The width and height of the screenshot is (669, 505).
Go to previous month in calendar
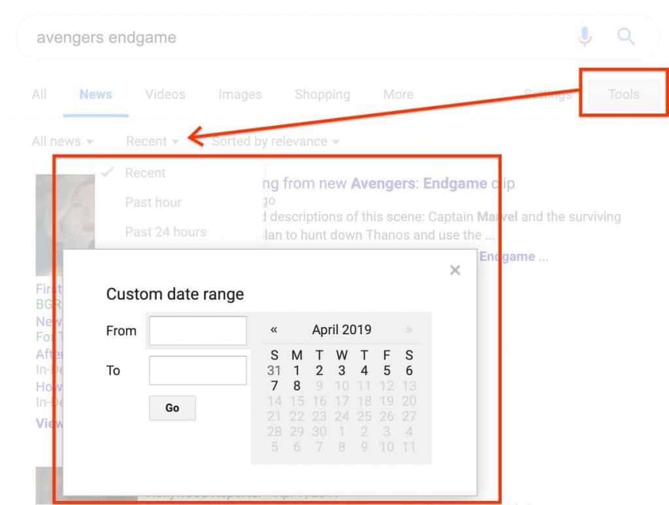click(274, 330)
